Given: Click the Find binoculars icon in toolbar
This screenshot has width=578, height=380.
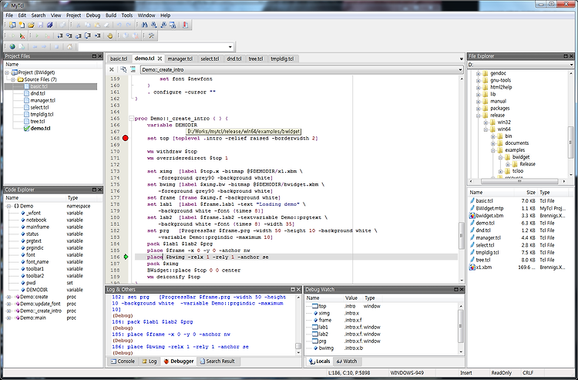Looking at the screenshot, I should [x=145, y=25].
